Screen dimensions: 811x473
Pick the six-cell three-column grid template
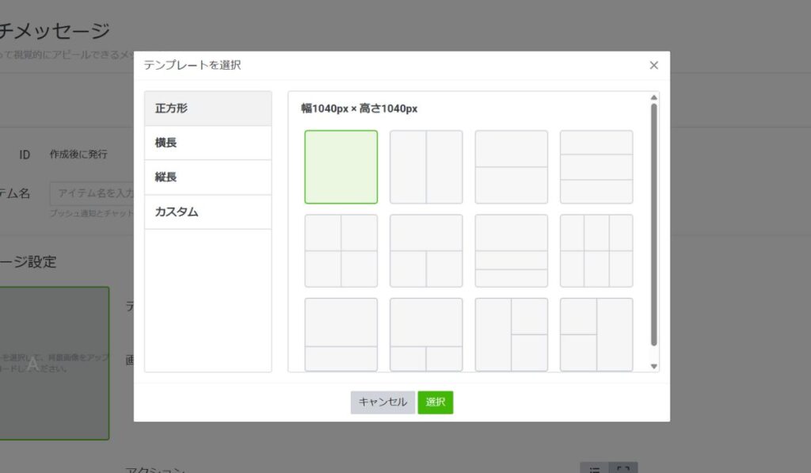[x=596, y=251]
